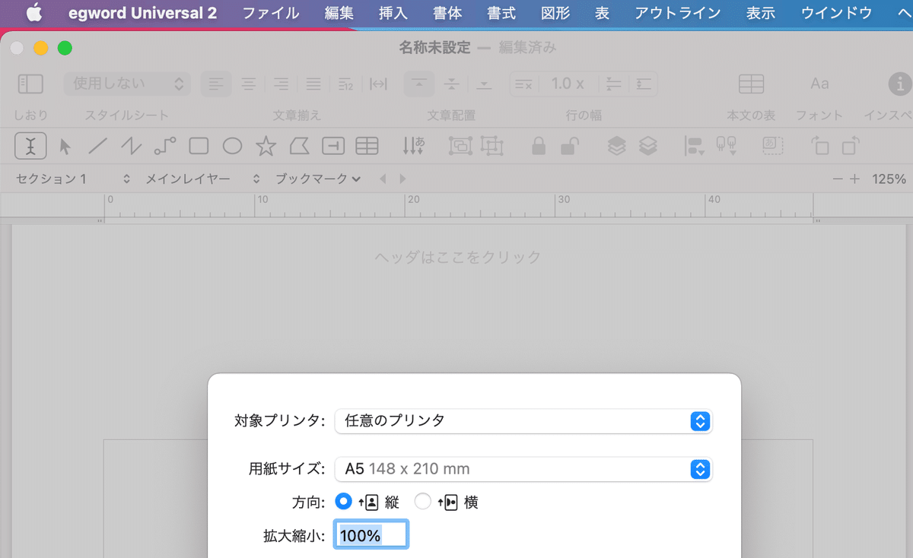
Task: Open the メインレイヤー layer selector
Action: point(202,179)
